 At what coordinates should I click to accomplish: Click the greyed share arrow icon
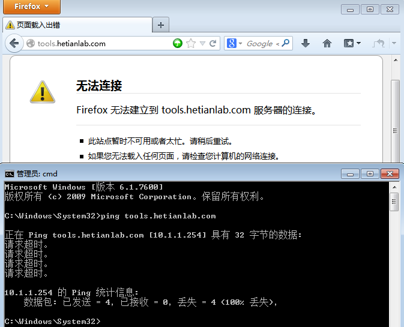coord(379,43)
